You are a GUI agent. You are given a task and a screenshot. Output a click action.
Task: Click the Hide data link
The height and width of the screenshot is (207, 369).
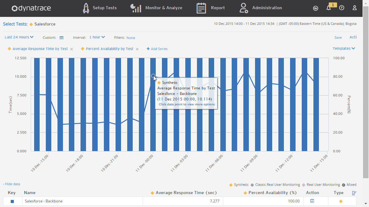[x=12, y=184]
